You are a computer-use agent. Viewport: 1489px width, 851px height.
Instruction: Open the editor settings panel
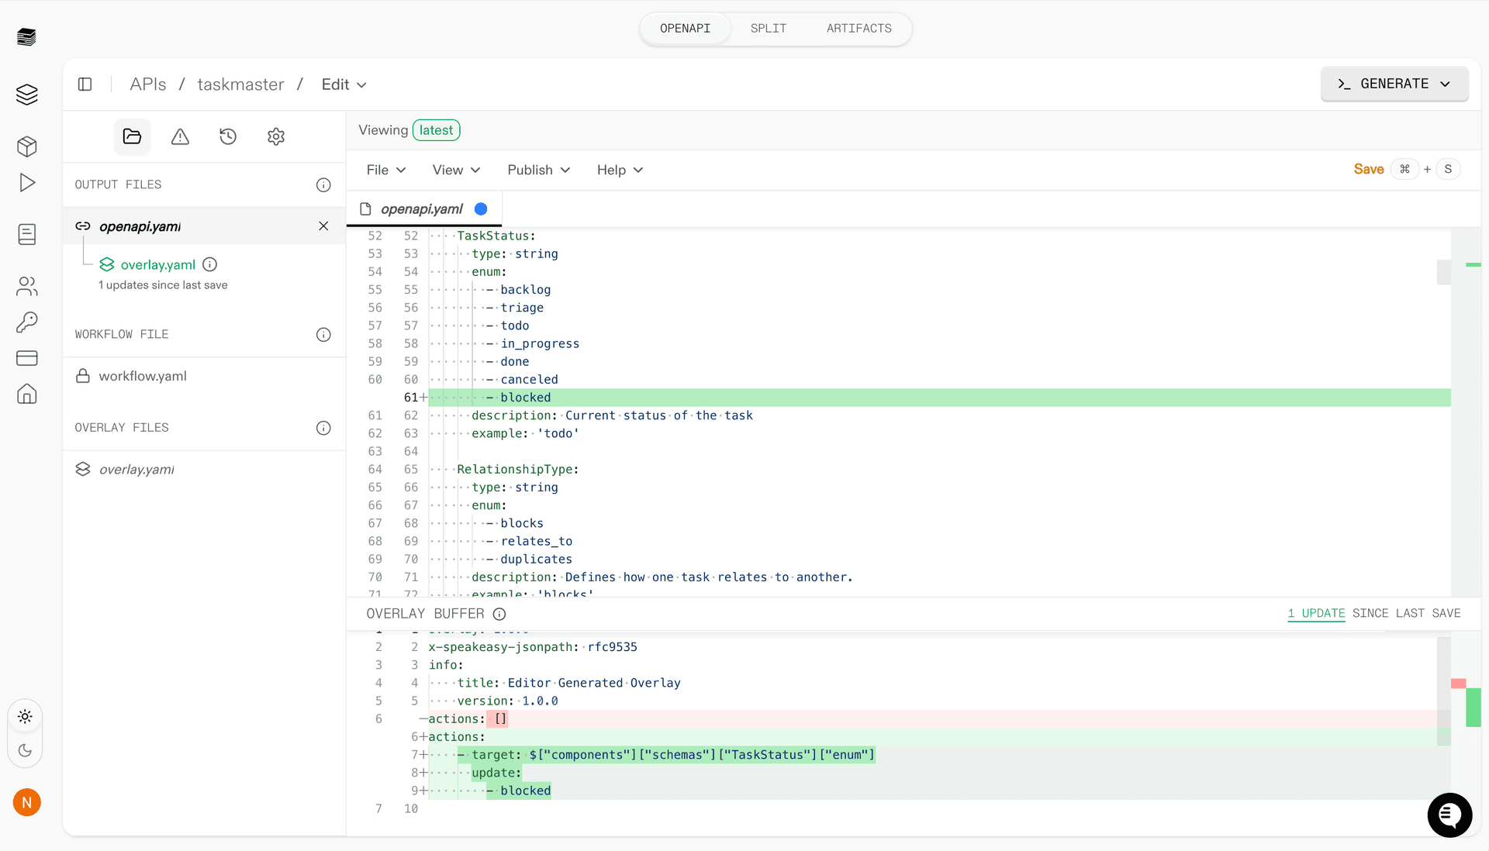tap(276, 136)
